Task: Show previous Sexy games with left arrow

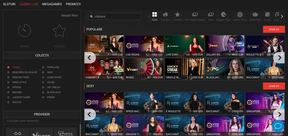Action: coord(89,114)
